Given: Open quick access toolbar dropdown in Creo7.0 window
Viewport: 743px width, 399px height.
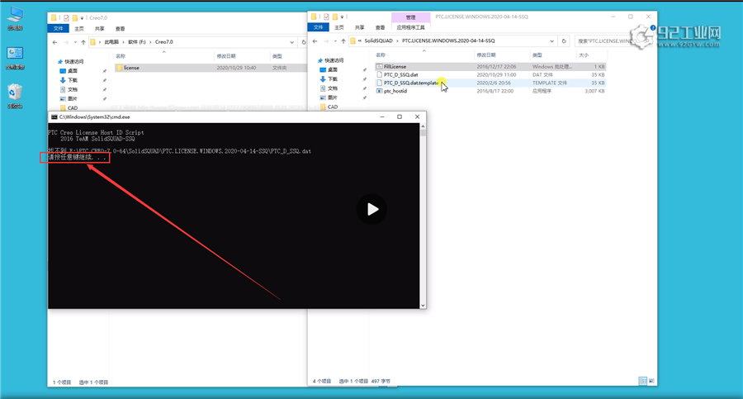Looking at the screenshot, I should pyautogui.click(x=82, y=18).
